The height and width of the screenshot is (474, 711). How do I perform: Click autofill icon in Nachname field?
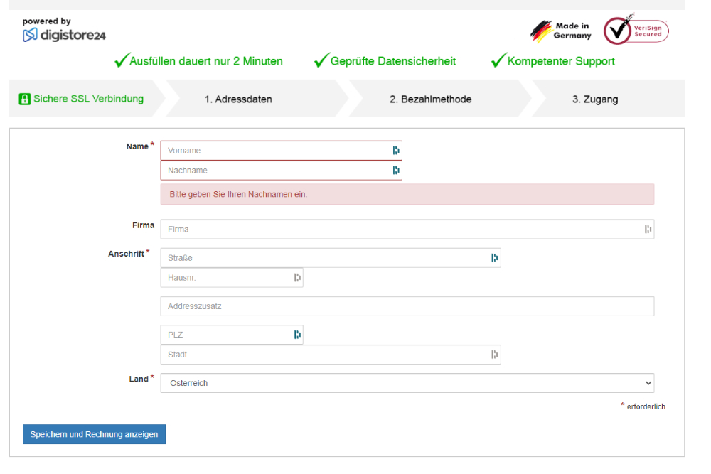(x=396, y=171)
